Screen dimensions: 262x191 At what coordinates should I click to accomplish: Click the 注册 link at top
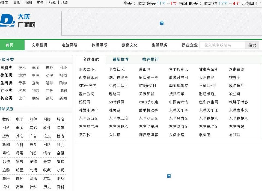(29, 2)
